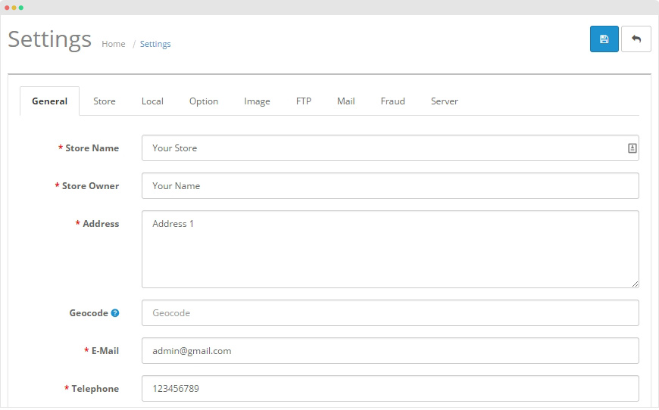Switch to the General tab
This screenshot has width=659, height=410.
pyautogui.click(x=49, y=101)
